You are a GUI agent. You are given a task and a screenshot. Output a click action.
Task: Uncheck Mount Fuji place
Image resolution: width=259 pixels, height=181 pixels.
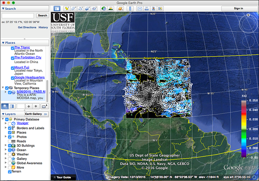click(13, 68)
